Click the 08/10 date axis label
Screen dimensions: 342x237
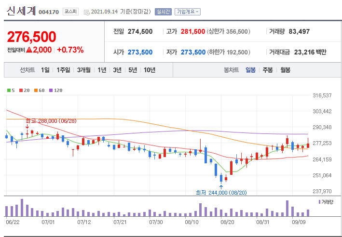click(x=192, y=222)
